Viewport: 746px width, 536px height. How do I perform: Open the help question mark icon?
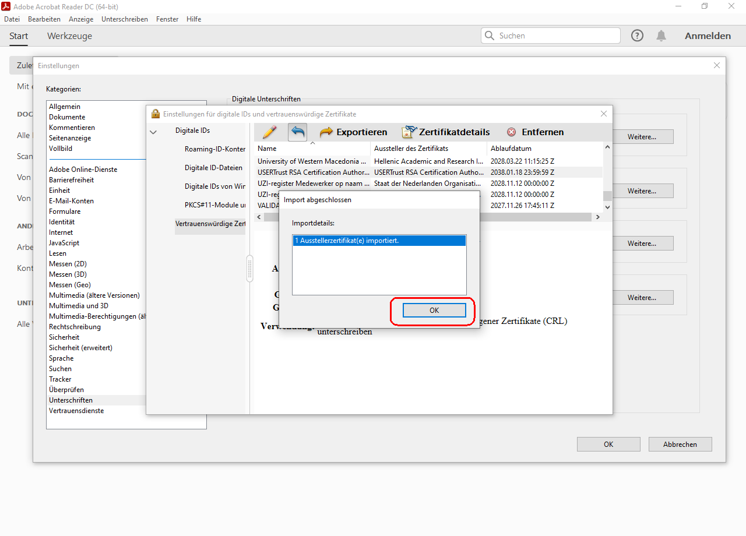click(637, 36)
